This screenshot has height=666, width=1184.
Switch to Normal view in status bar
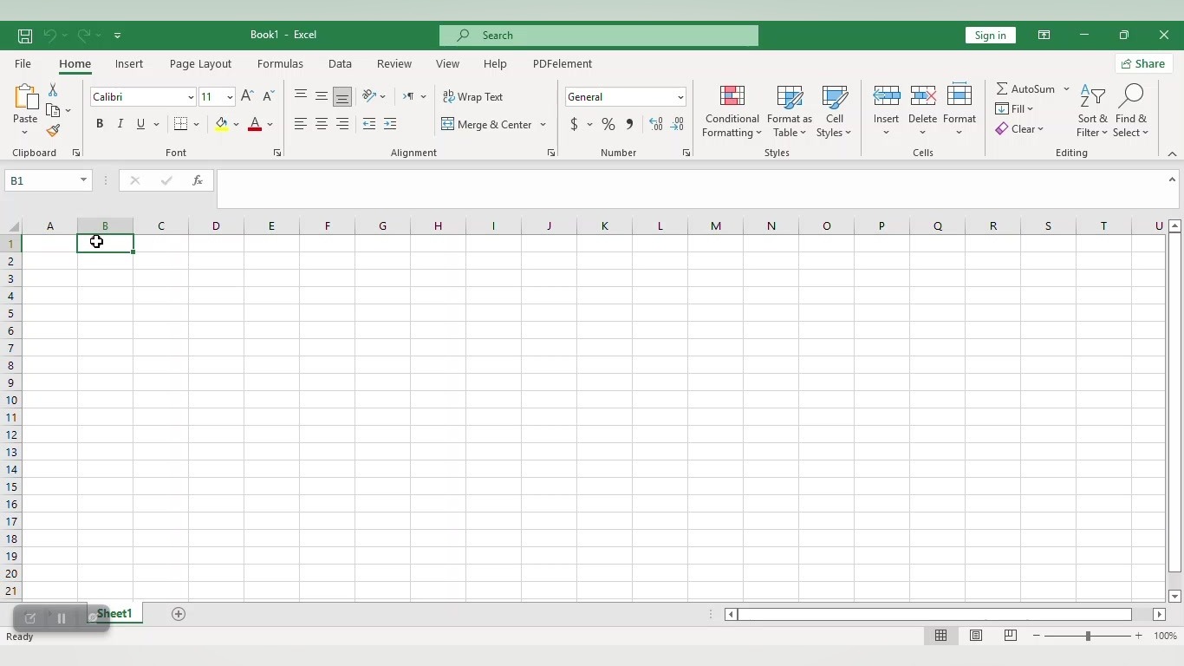pos(940,636)
